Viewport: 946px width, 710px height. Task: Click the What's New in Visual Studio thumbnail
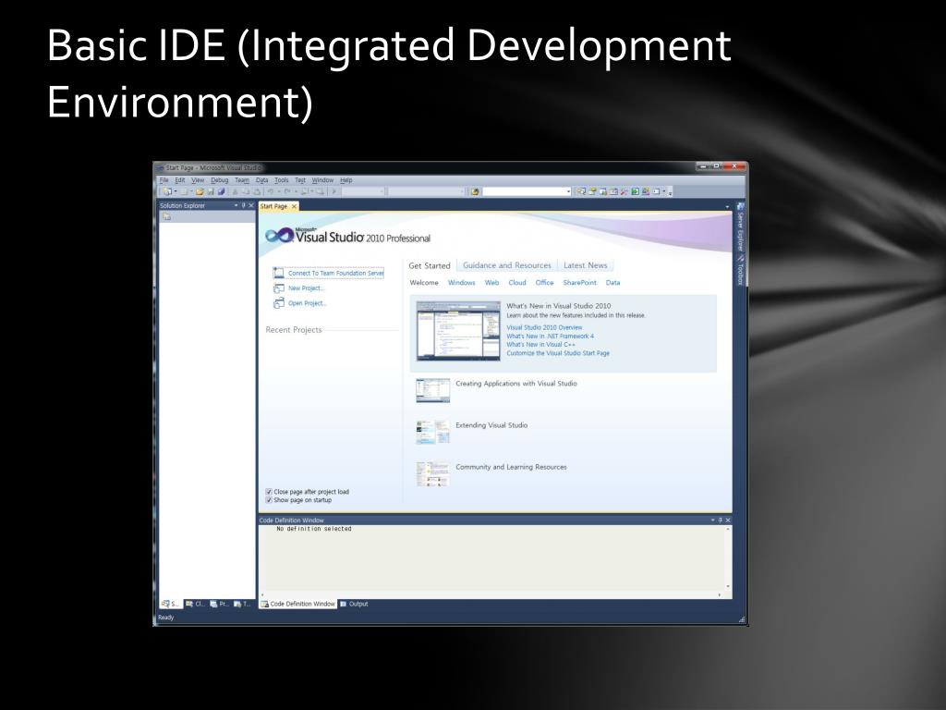pos(458,331)
